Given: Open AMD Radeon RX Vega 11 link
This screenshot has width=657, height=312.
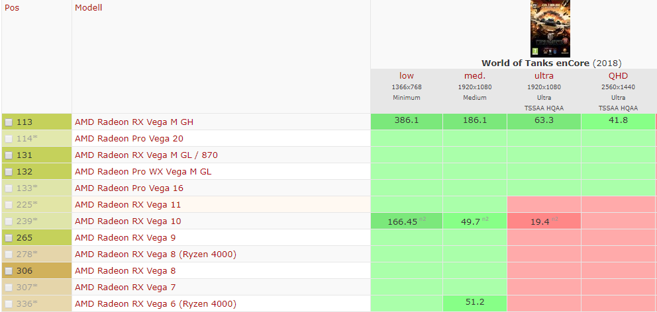Looking at the screenshot, I should tap(128, 204).
